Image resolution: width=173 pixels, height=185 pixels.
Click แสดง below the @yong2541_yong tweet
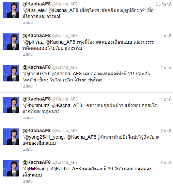(28, 150)
